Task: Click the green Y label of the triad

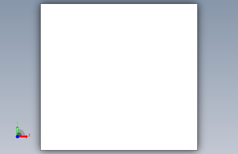Action: pos(17,123)
